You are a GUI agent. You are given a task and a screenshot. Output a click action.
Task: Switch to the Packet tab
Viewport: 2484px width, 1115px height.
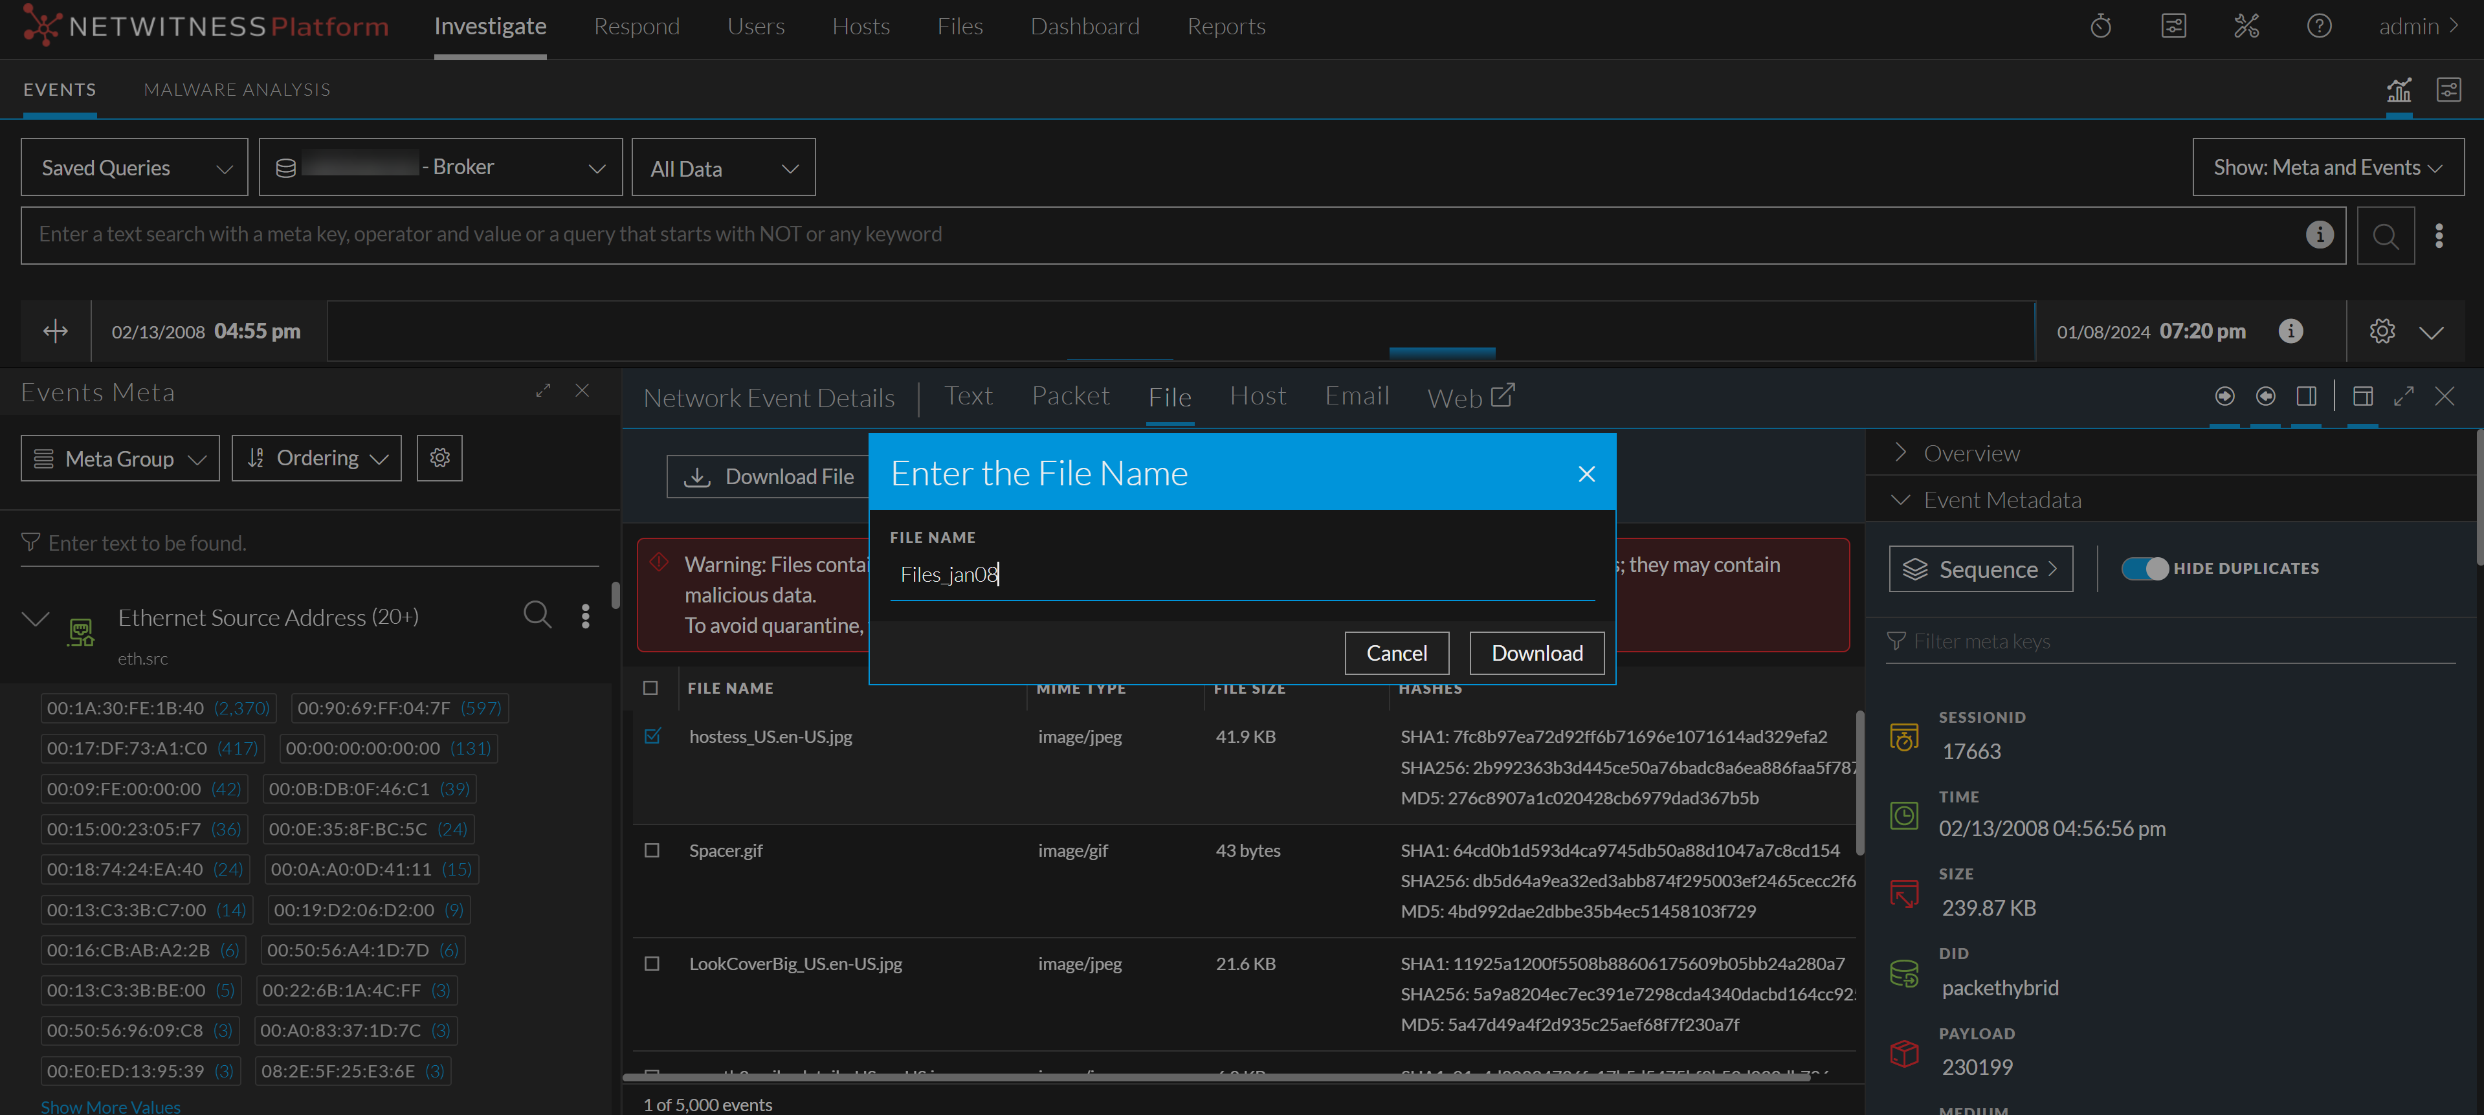click(1069, 397)
